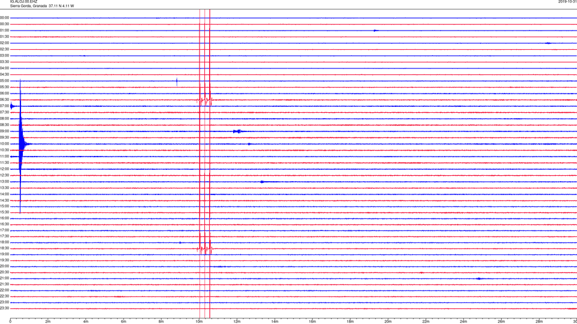Image resolution: width=577 pixels, height=324 pixels.
Task: Select the 24m axis tick label
Action: coord(463,322)
